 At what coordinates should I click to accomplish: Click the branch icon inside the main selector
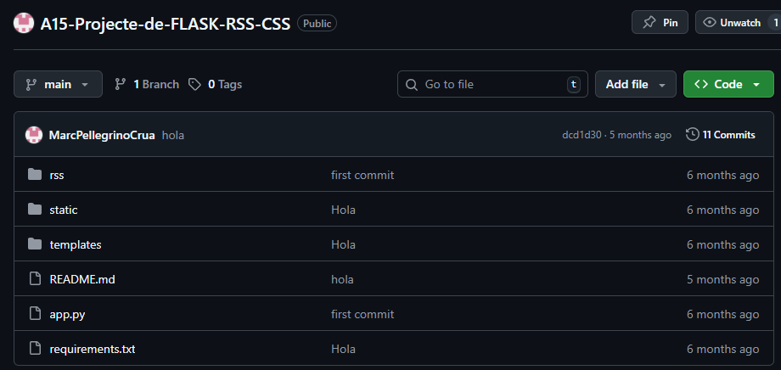(x=31, y=84)
